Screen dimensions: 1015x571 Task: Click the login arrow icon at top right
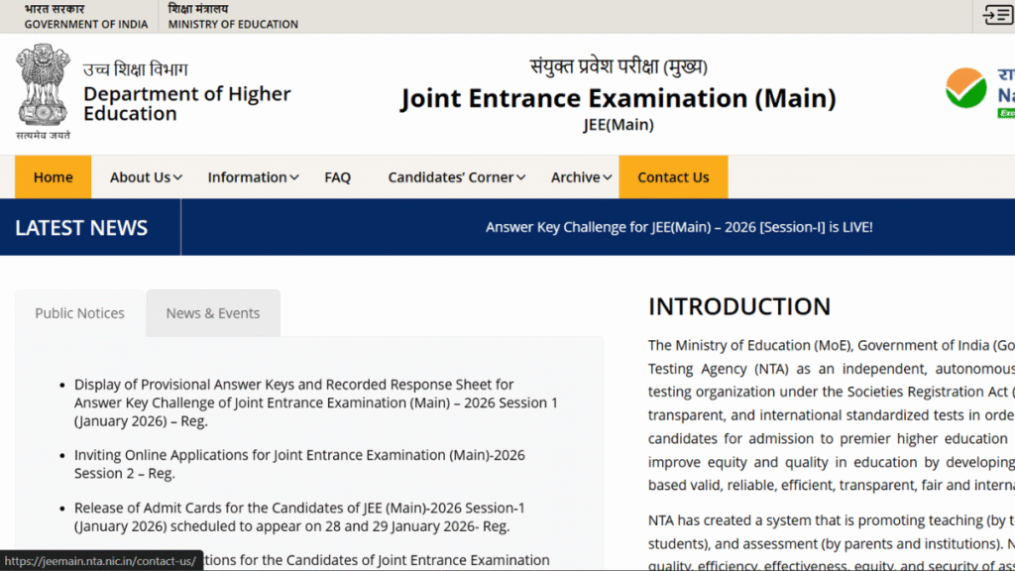997,15
